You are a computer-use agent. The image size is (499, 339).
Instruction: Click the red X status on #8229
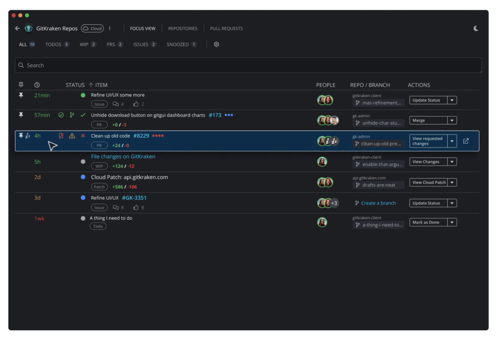pyautogui.click(x=83, y=136)
